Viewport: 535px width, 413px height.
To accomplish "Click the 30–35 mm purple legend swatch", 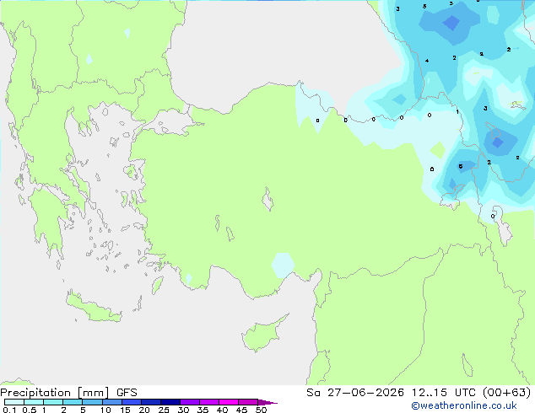I will click(x=190, y=402).
